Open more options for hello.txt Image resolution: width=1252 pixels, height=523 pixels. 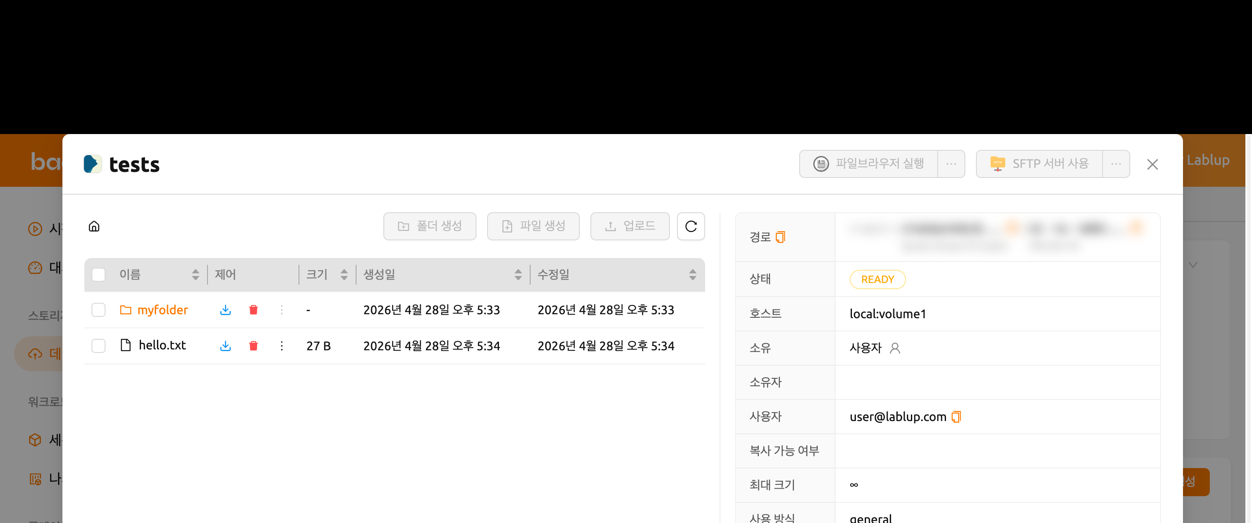281,345
